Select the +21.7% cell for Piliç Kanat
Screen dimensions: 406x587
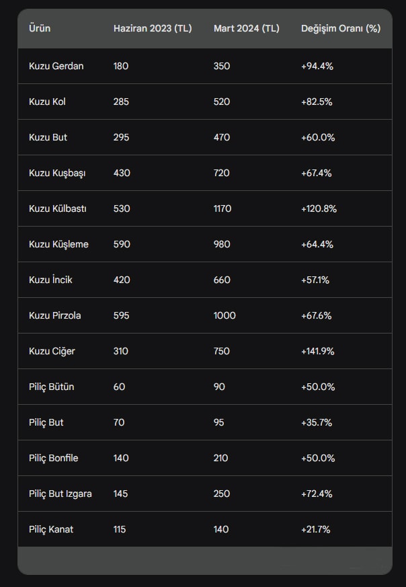(x=316, y=529)
